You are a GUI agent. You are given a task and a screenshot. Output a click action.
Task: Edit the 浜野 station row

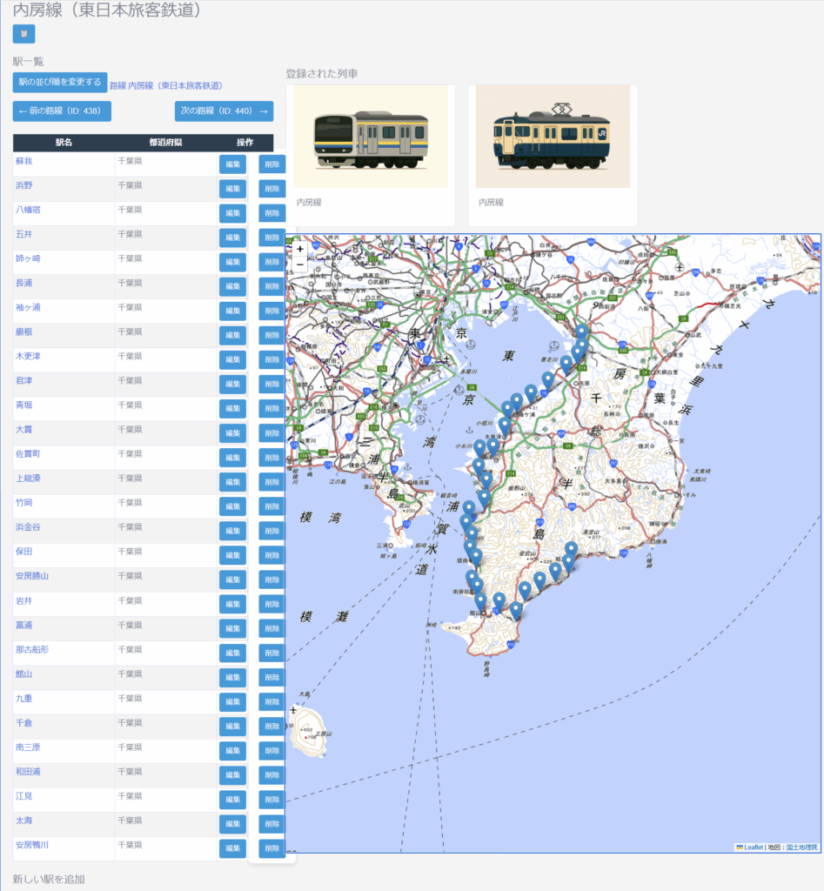233,189
